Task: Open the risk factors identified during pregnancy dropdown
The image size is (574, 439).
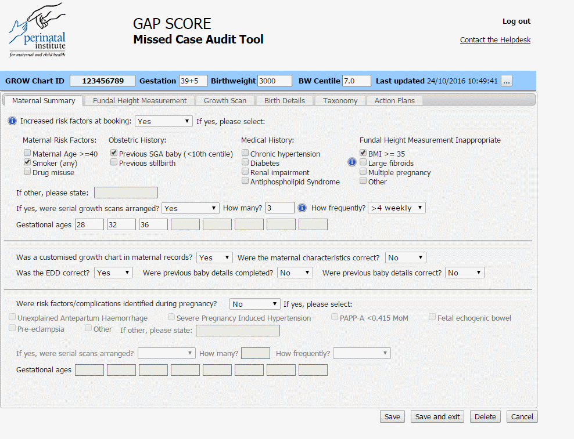Action: point(254,303)
